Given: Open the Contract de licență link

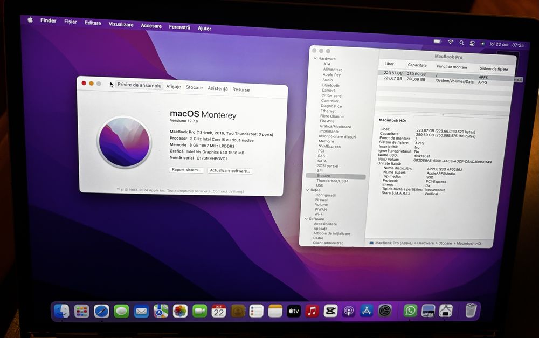Looking at the screenshot, I should 228,191.
